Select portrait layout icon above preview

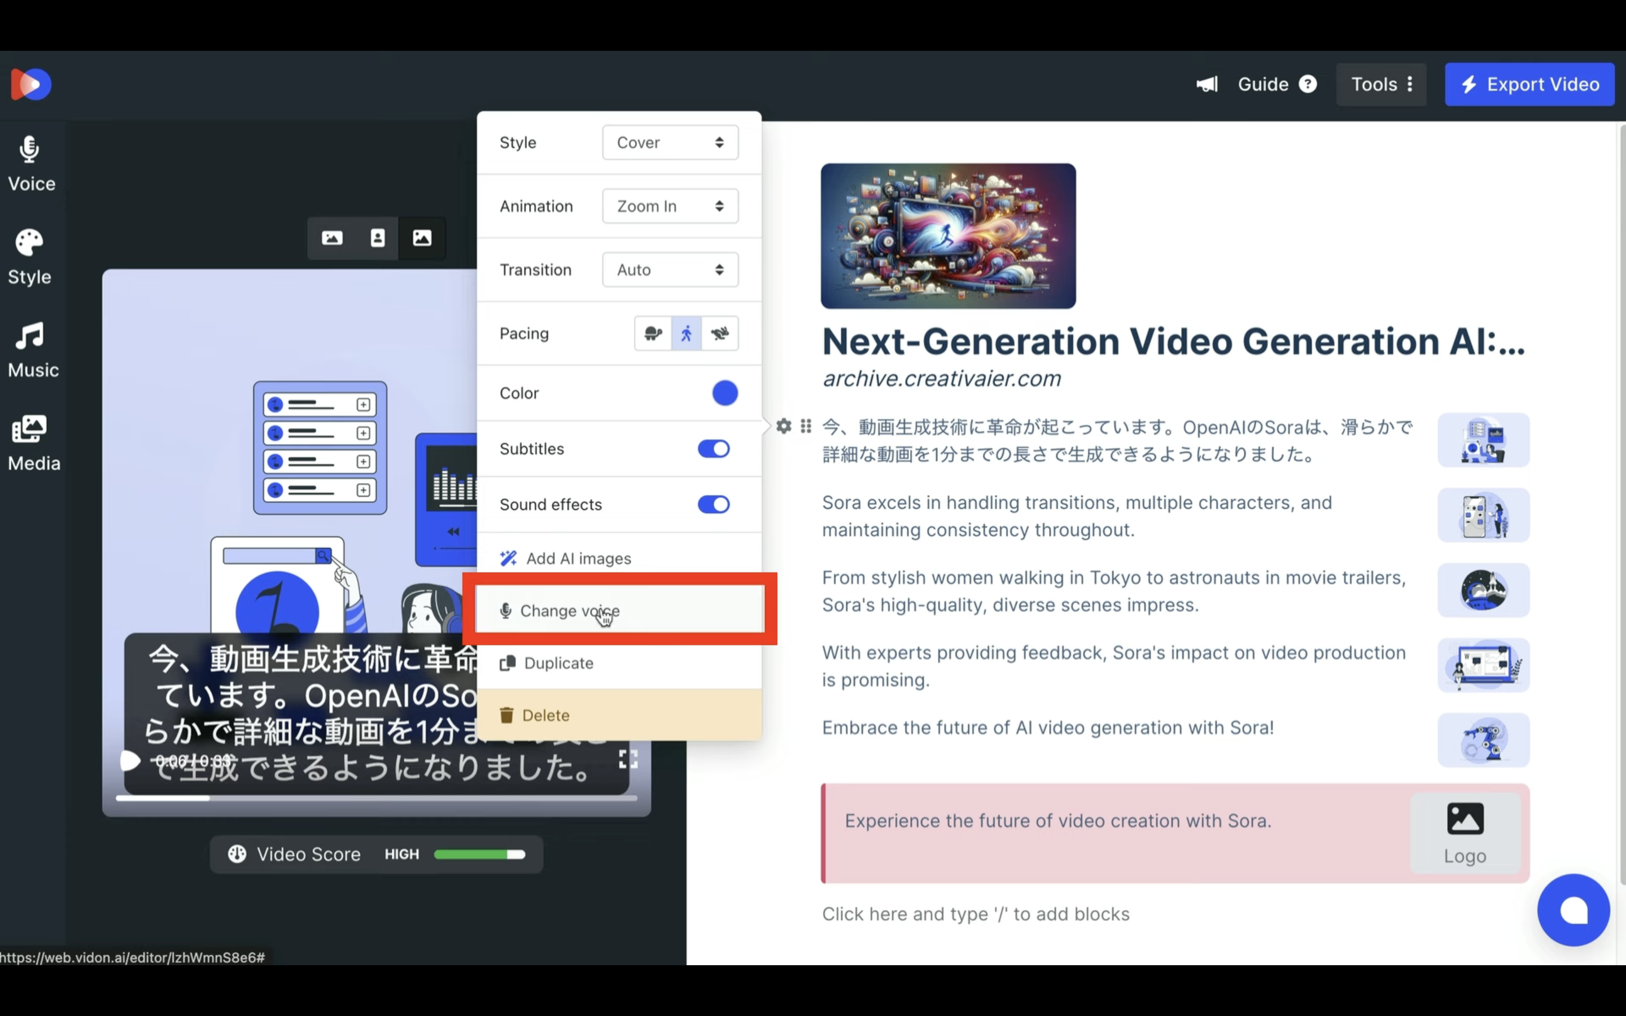click(378, 238)
